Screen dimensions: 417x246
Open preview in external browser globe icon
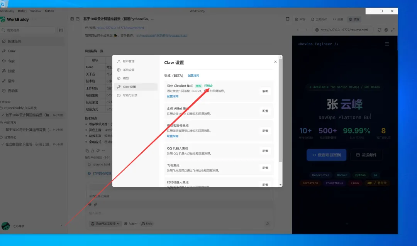(386, 30)
